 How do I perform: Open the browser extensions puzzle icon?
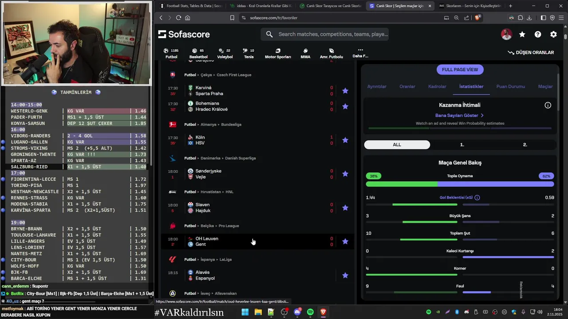tap(521, 18)
